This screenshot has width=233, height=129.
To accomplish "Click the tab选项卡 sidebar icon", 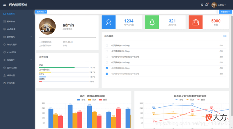I will coord(4,29).
